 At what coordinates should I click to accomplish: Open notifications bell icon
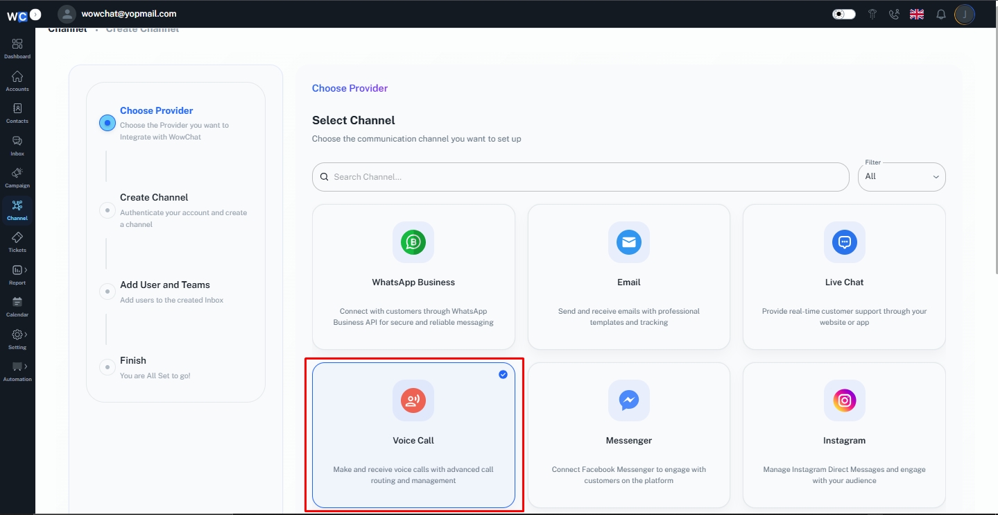[941, 14]
